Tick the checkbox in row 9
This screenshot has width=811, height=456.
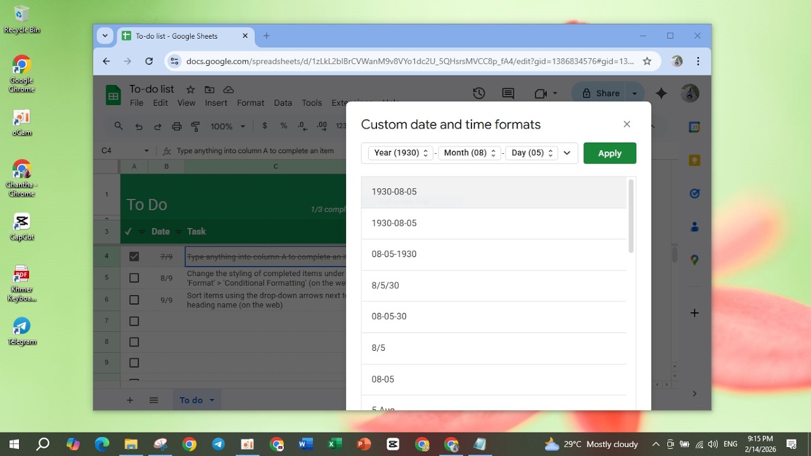[x=134, y=363]
